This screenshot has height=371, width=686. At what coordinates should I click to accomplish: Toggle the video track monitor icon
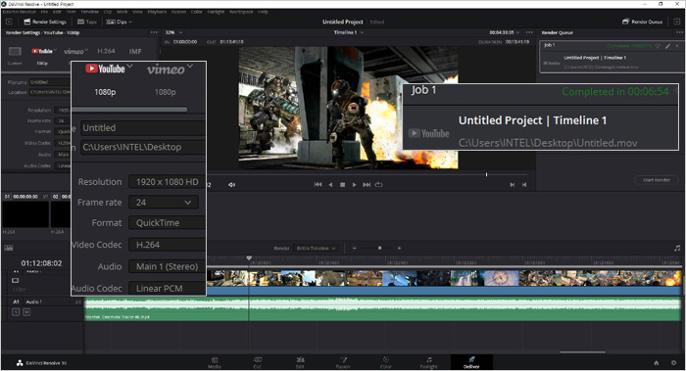coord(16,281)
